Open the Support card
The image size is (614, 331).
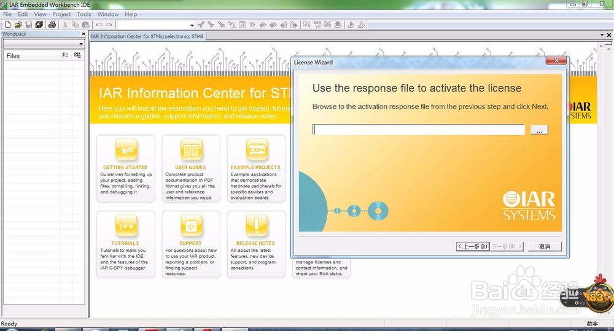coord(191,244)
